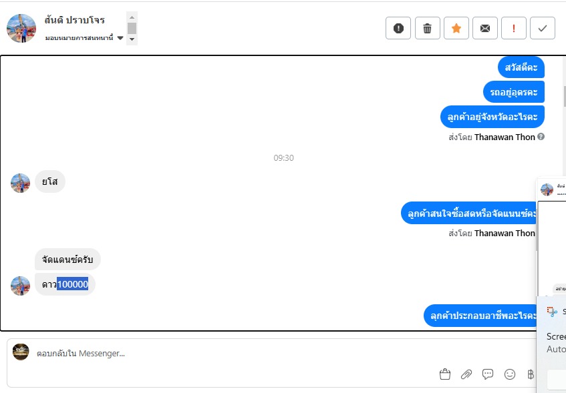Click the chat vertical scrollbar thumb
This screenshot has height=393, width=566.
coord(564,97)
